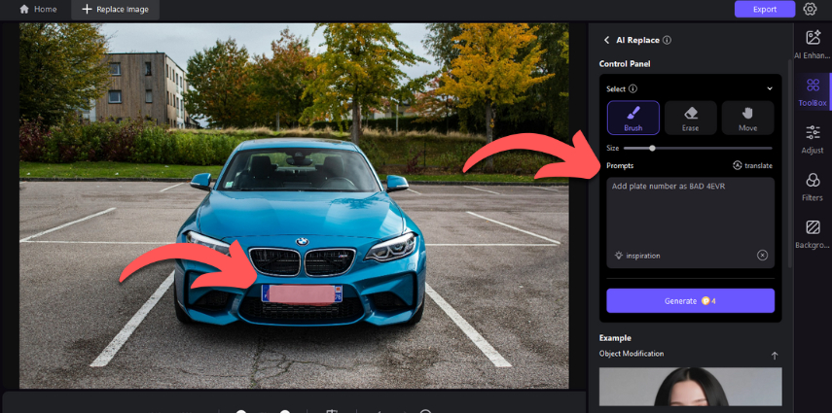
Task: Click into the Prompts text box
Action: coord(690,223)
